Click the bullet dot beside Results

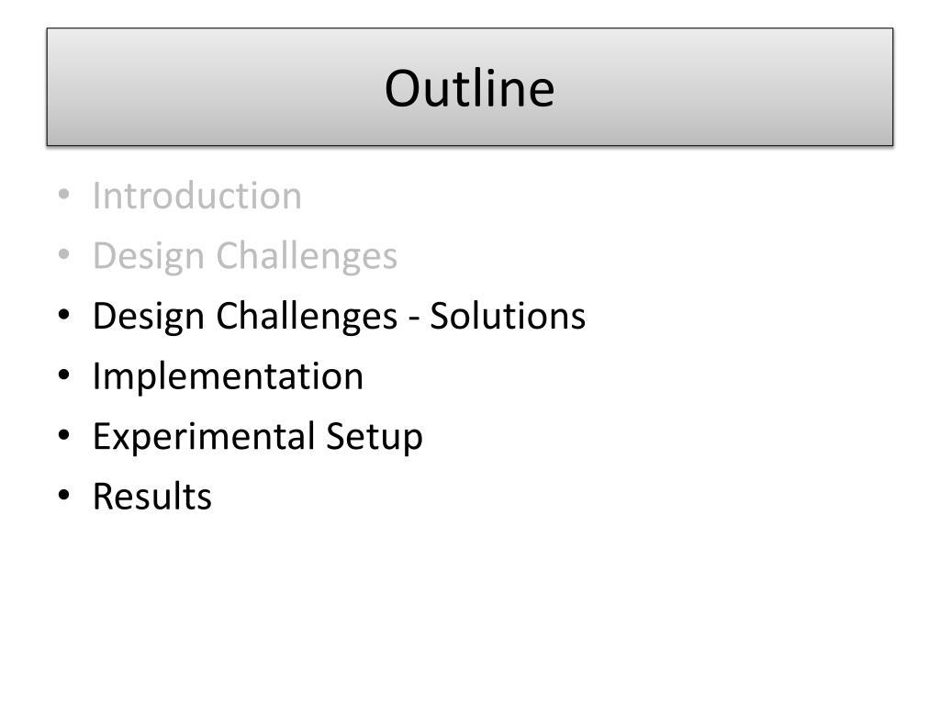(x=63, y=496)
